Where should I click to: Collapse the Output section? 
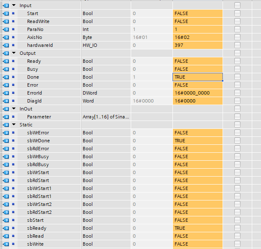[x=14, y=53]
